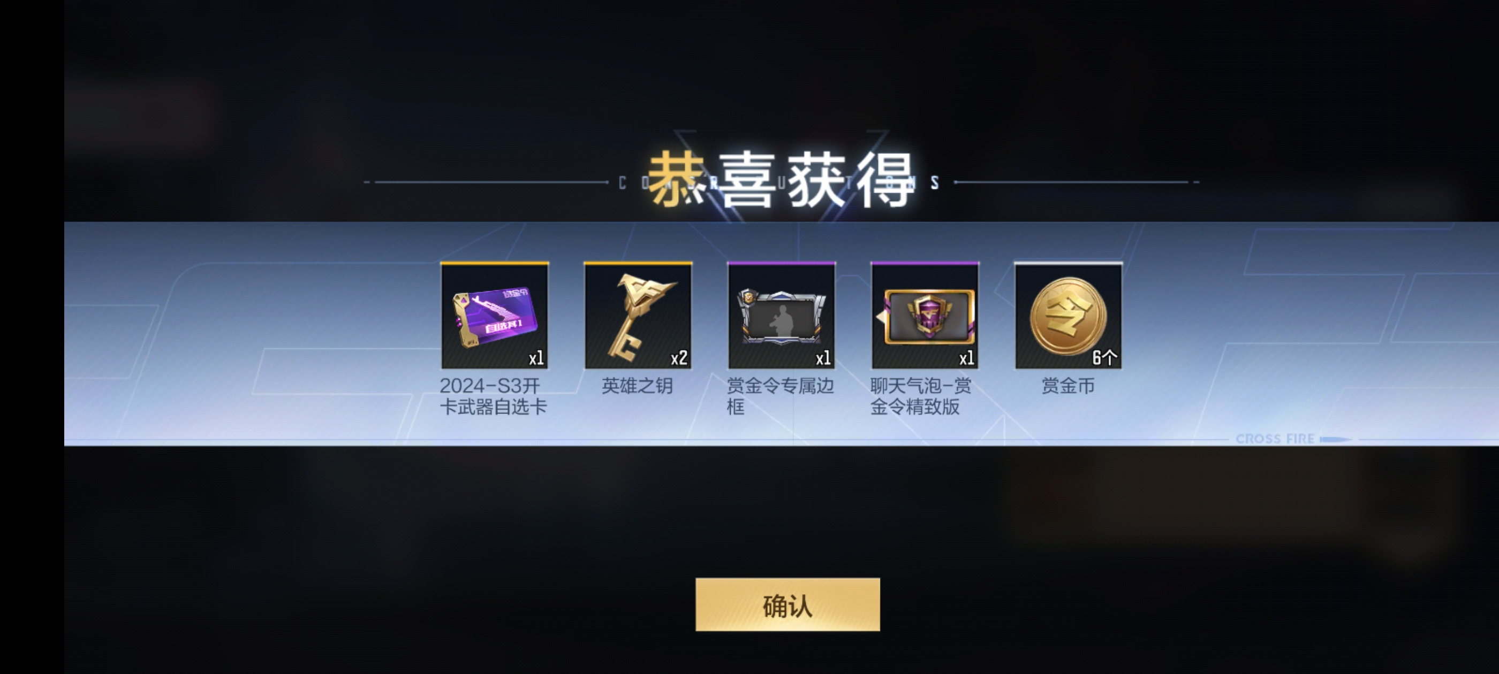Screen dimensions: 1499x674
Task: Open the purple-gold chat bubble badge icon
Action: [x=925, y=316]
